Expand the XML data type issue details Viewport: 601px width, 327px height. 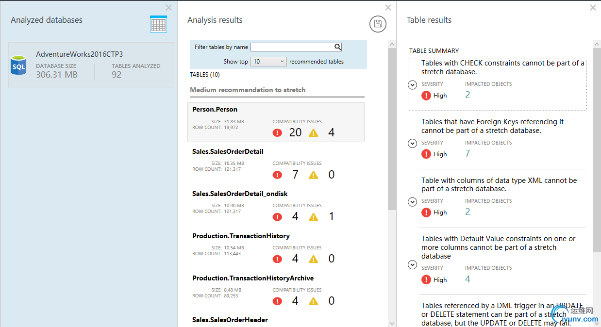click(413, 202)
